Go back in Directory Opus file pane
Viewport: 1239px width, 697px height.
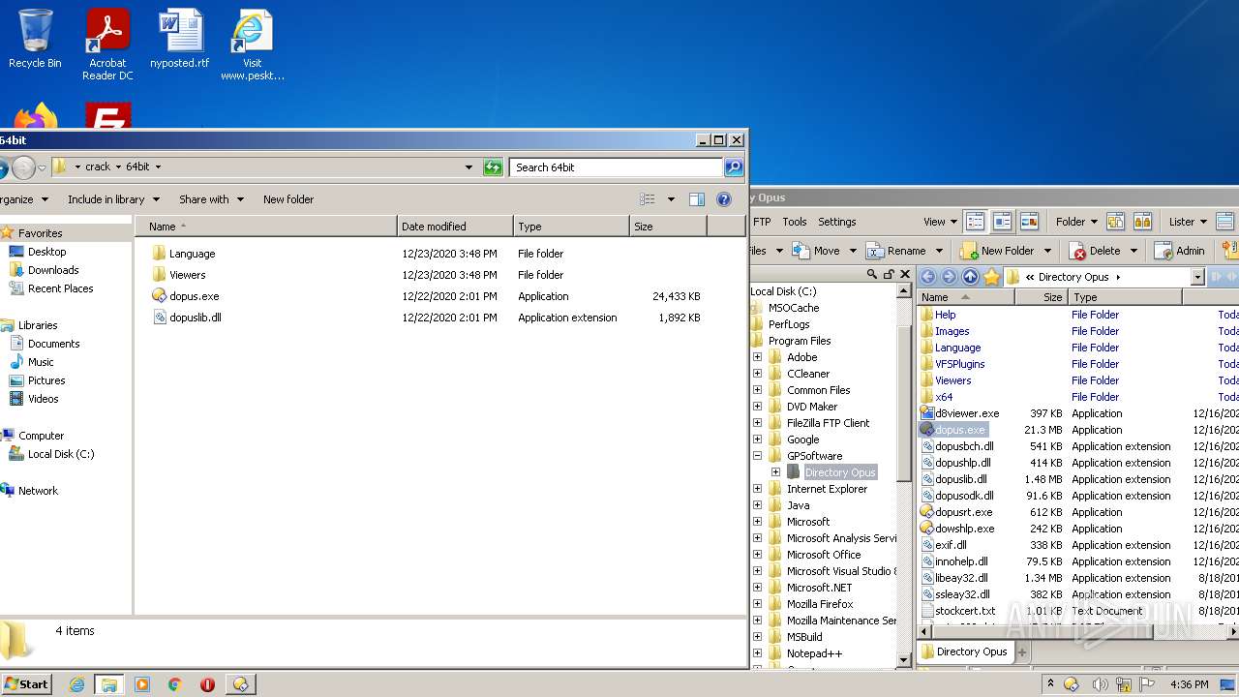click(927, 277)
